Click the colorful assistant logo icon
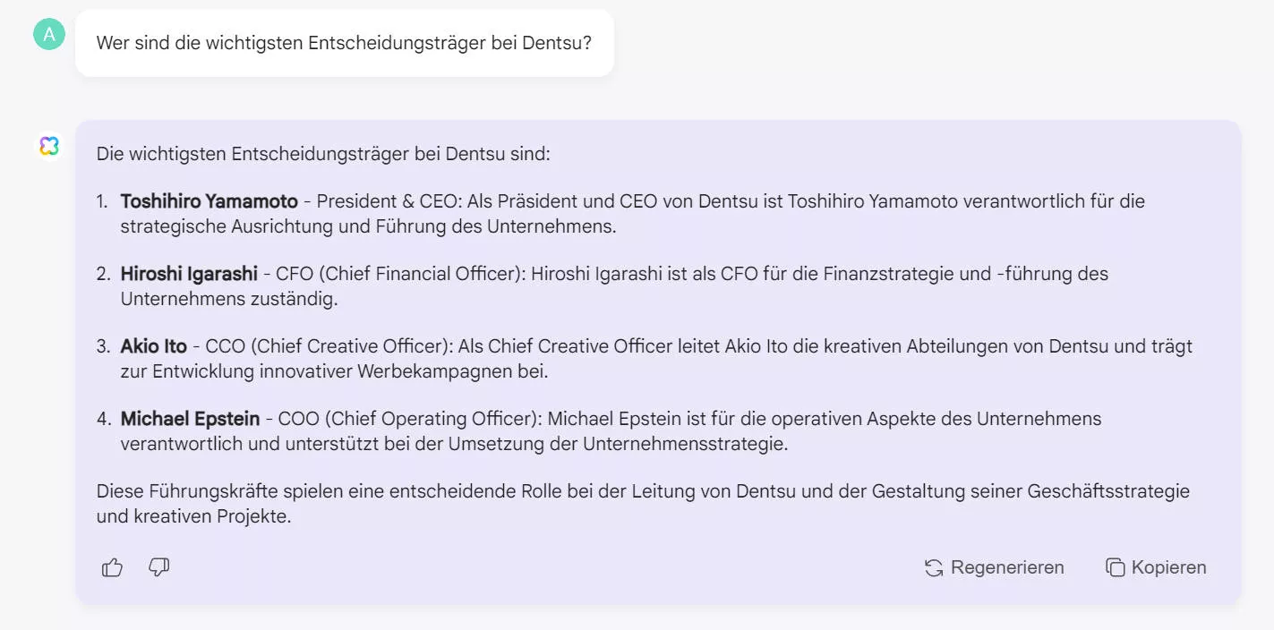1274x630 pixels. (48, 145)
